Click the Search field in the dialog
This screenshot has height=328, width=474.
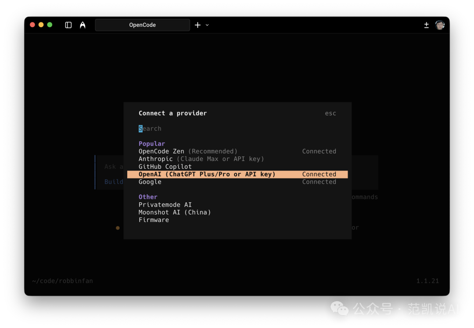coord(150,128)
